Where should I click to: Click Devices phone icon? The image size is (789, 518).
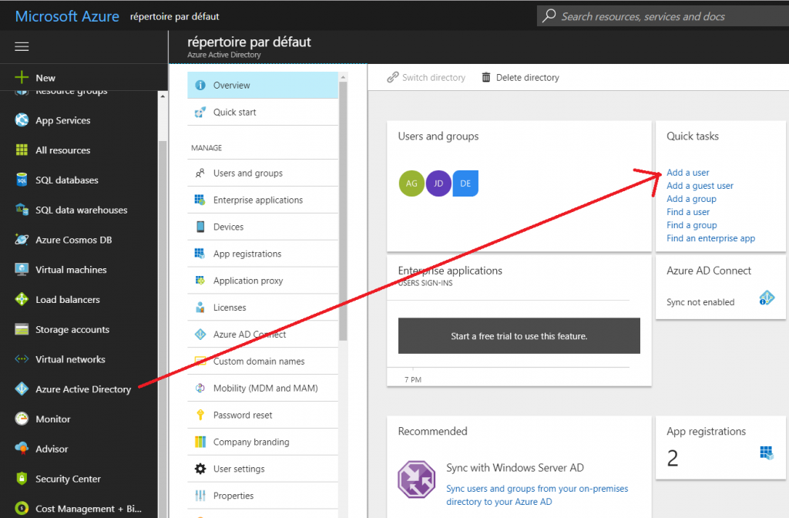point(200,227)
